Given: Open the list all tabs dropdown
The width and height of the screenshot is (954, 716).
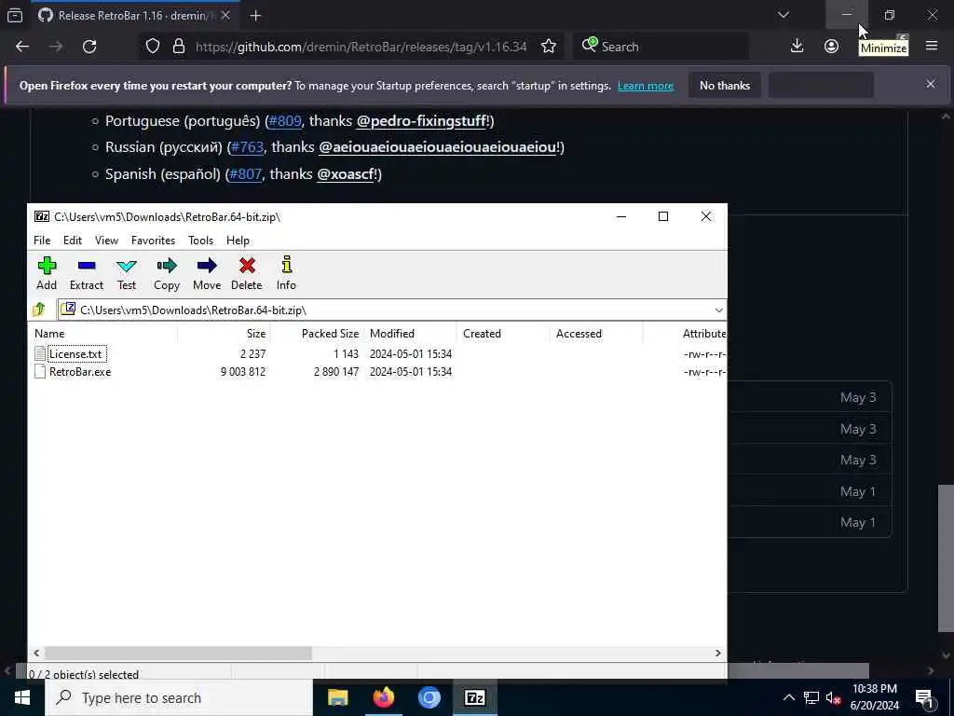Looking at the screenshot, I should (784, 15).
